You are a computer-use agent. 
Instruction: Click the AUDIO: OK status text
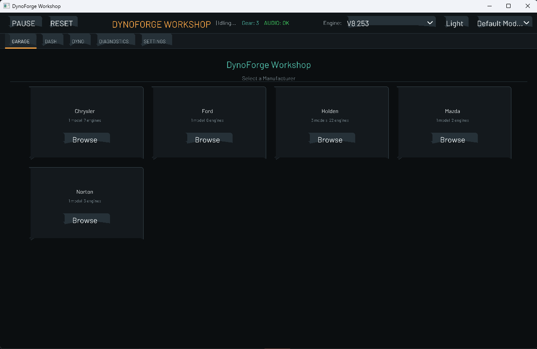coord(277,23)
